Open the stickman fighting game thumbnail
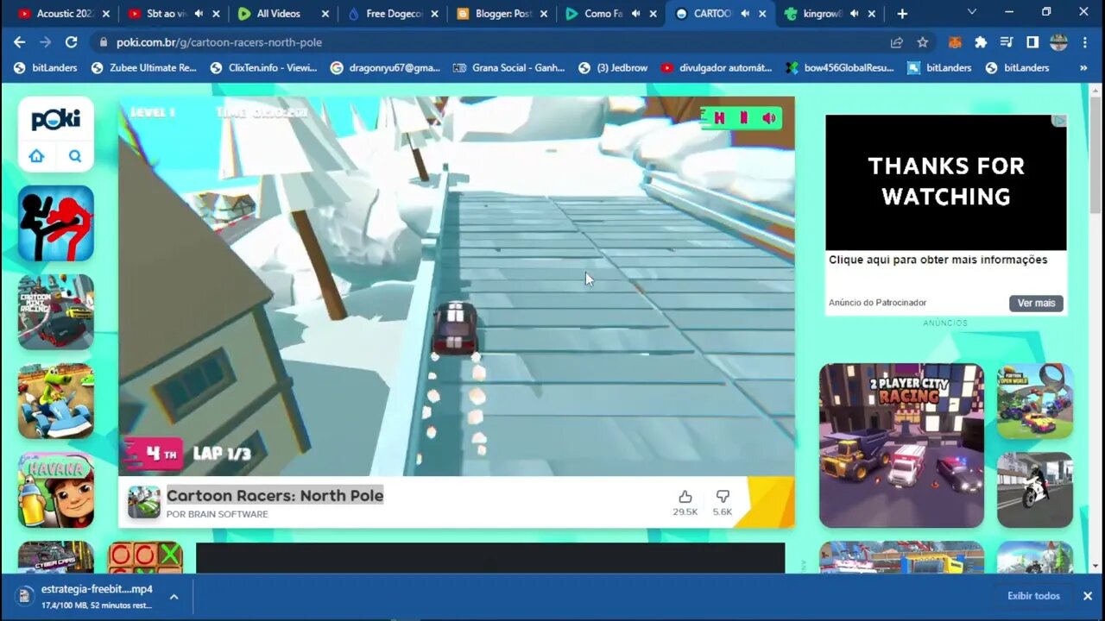 (x=56, y=223)
